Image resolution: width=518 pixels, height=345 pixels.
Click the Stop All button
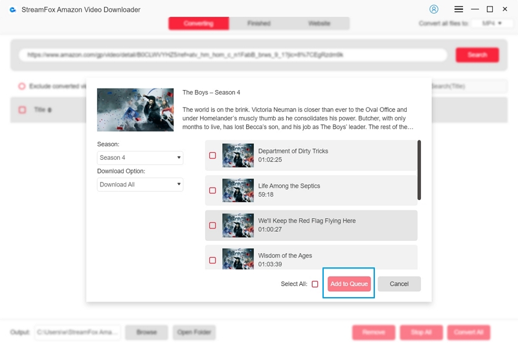tap(422, 332)
